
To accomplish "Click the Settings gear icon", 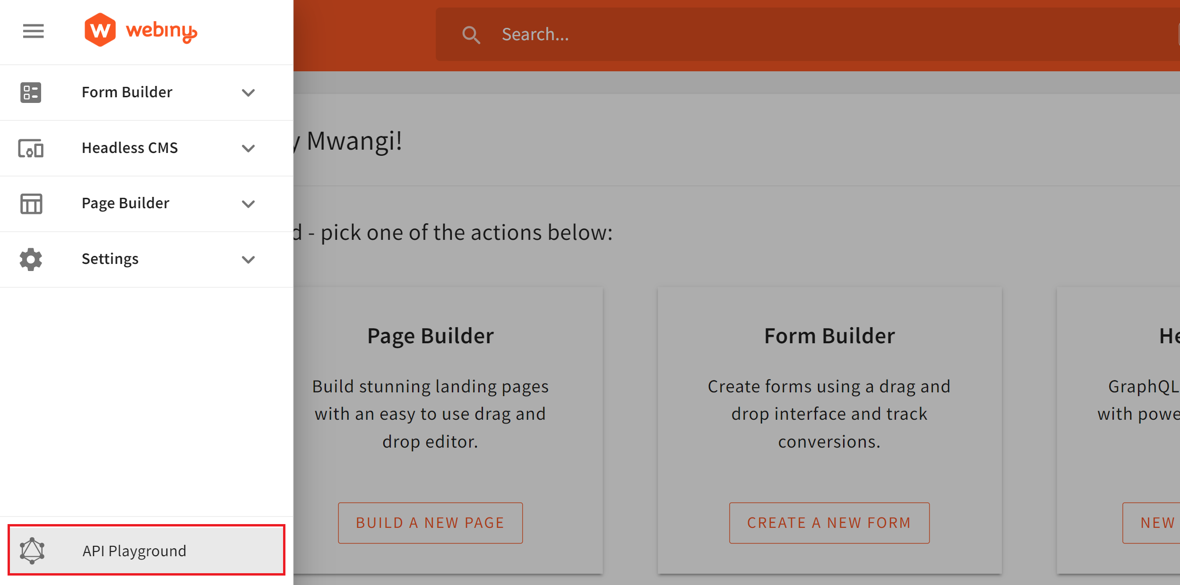I will (31, 259).
